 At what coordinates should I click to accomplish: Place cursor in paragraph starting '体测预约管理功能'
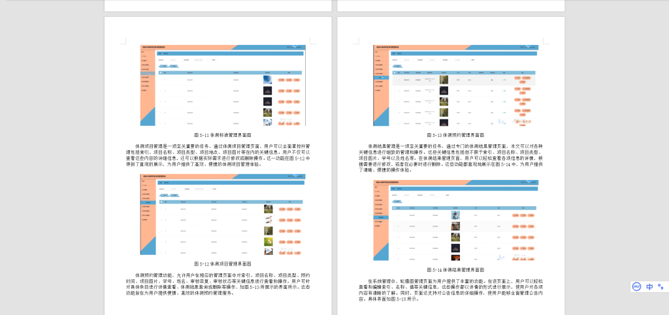(x=218, y=284)
